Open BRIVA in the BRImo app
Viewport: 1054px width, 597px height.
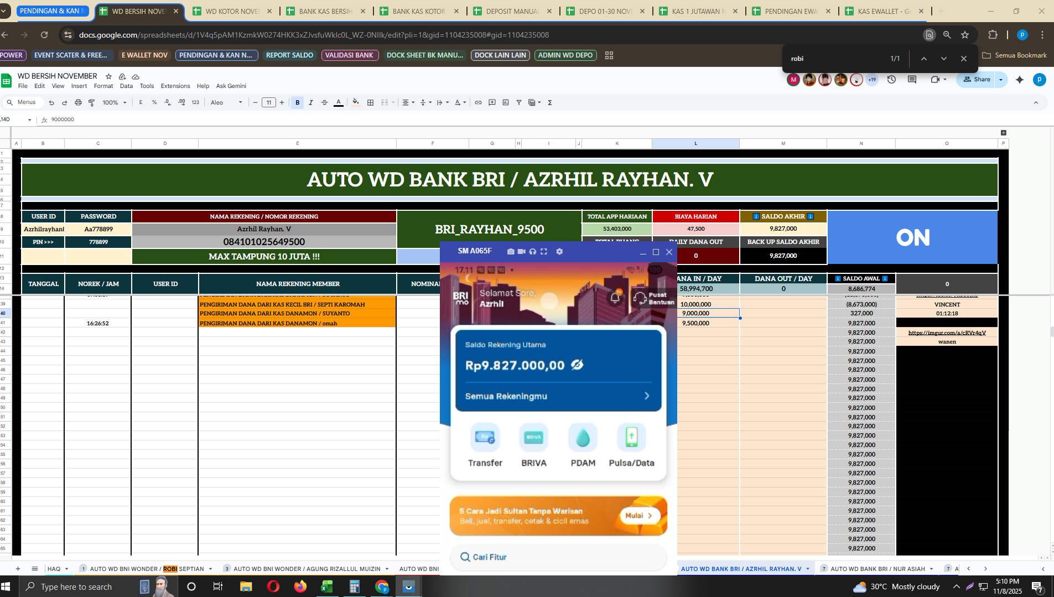click(534, 446)
